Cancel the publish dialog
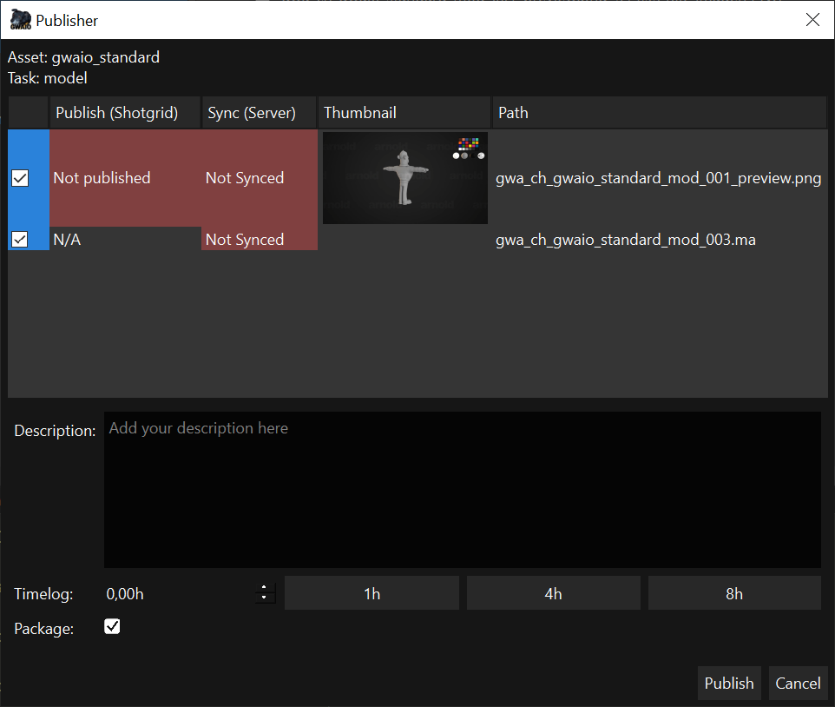Viewport: 835px width, 707px height. tap(798, 684)
